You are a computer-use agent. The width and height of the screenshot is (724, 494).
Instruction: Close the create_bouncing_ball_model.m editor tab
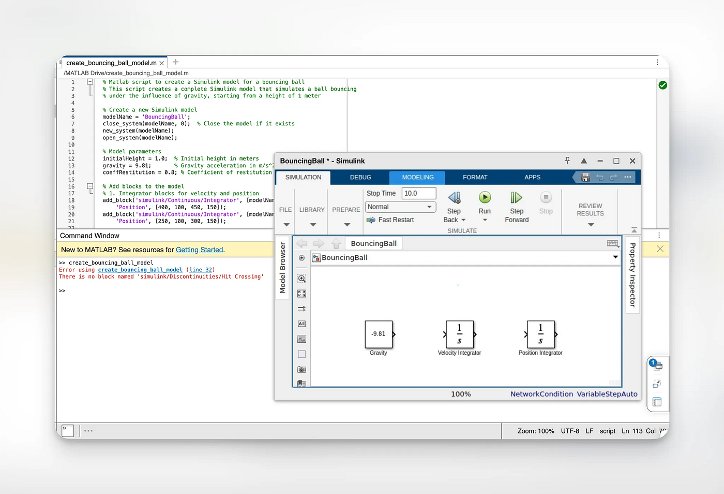(162, 63)
